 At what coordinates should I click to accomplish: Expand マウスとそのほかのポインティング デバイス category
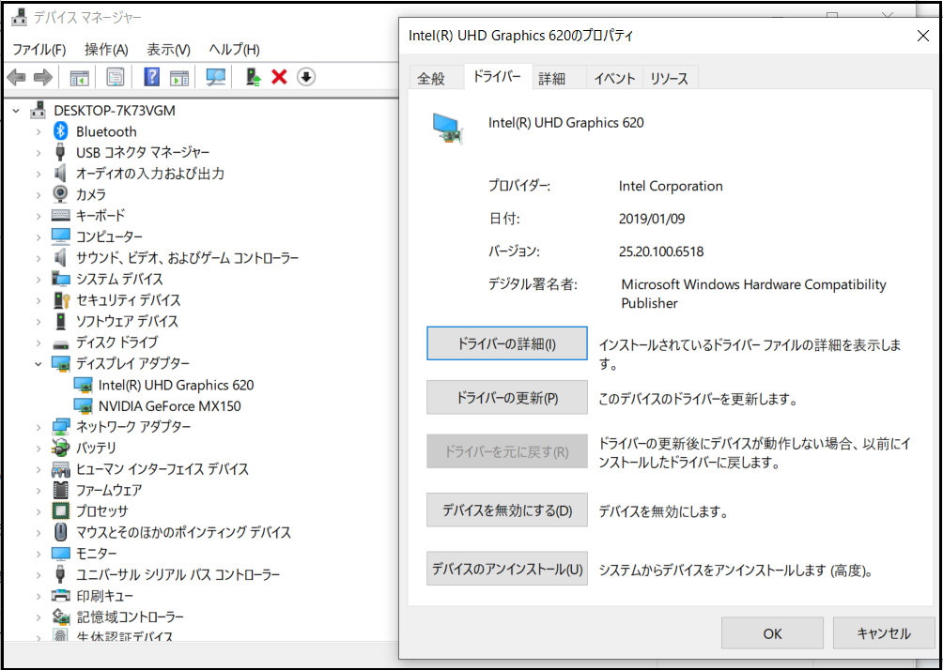39,532
